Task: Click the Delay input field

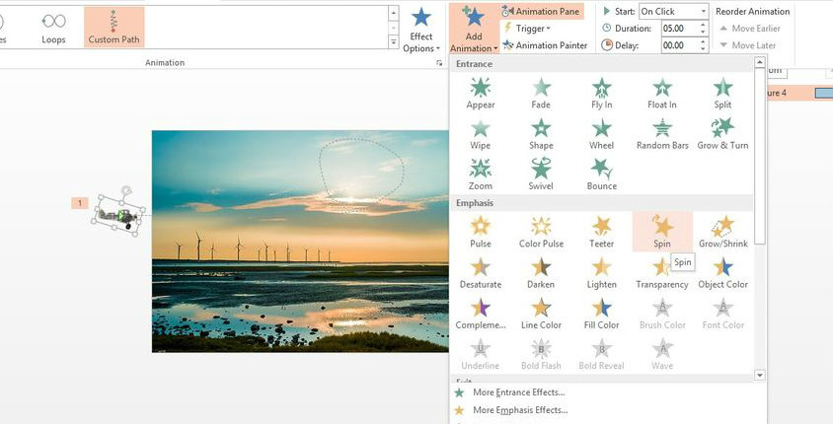Action: pyautogui.click(x=679, y=45)
